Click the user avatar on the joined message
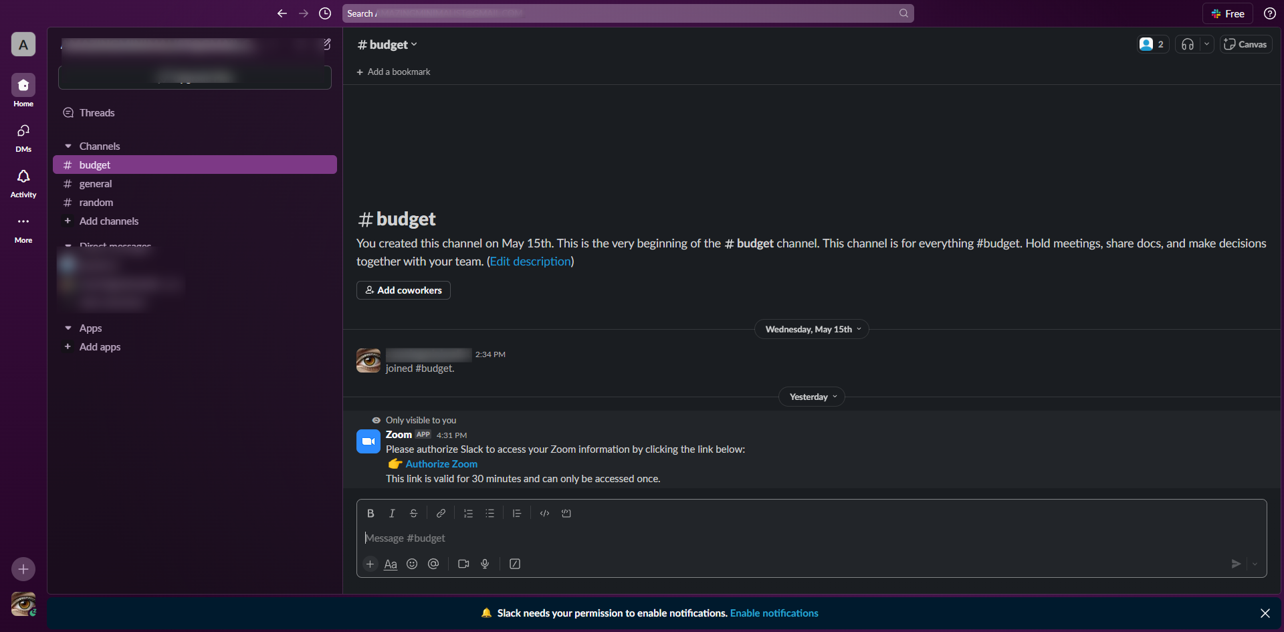 coord(368,360)
